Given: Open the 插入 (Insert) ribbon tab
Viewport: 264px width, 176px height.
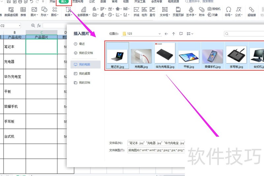Looking at the screenshot, I should click(x=63, y=2).
